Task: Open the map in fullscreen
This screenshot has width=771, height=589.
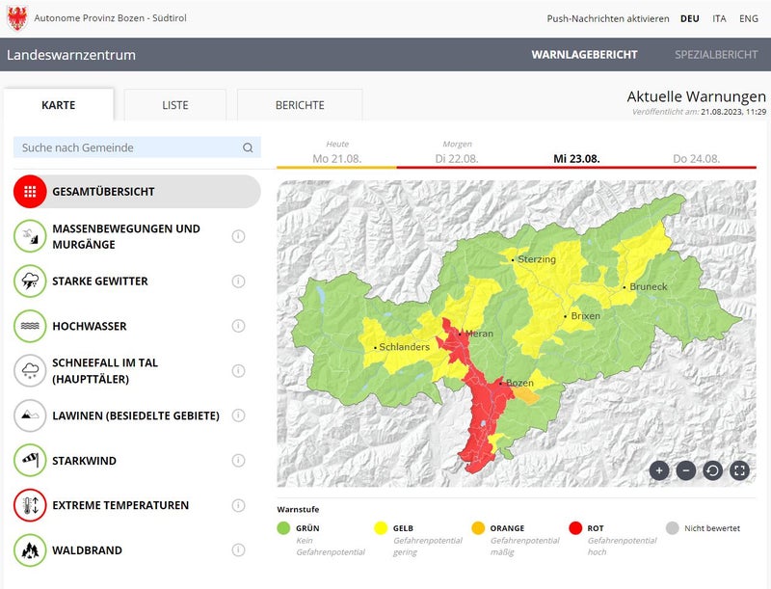Action: [739, 470]
